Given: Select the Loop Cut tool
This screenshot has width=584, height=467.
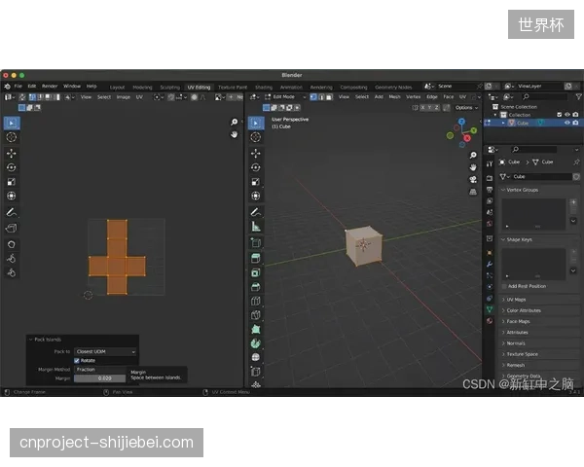Looking at the screenshot, I should pyautogui.click(x=256, y=301).
